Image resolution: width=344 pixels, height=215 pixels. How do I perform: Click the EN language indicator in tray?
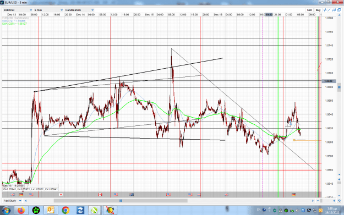(x=259, y=210)
